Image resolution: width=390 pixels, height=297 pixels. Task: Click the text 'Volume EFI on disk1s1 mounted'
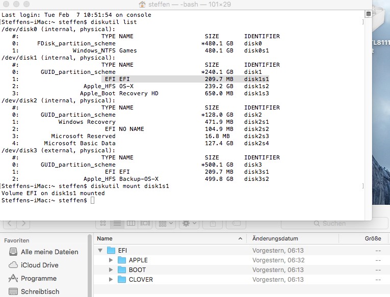coord(53,194)
